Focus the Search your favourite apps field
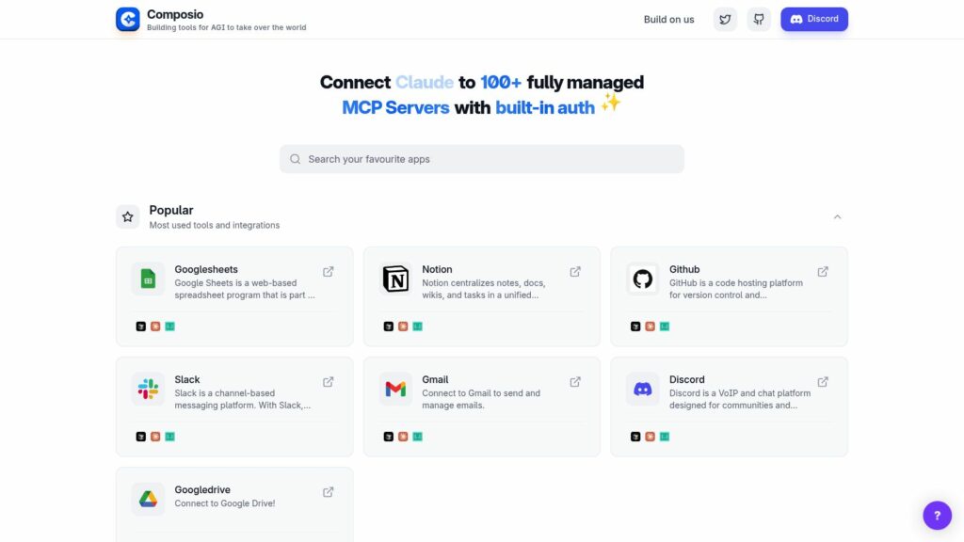 point(481,159)
